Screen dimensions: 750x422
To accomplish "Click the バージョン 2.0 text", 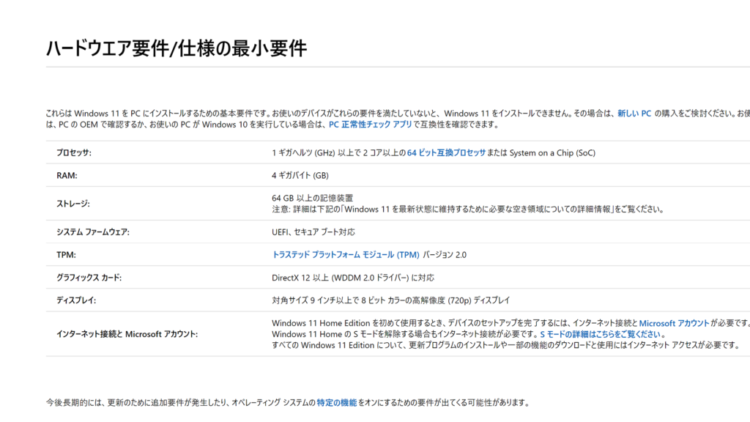I will tap(445, 254).
